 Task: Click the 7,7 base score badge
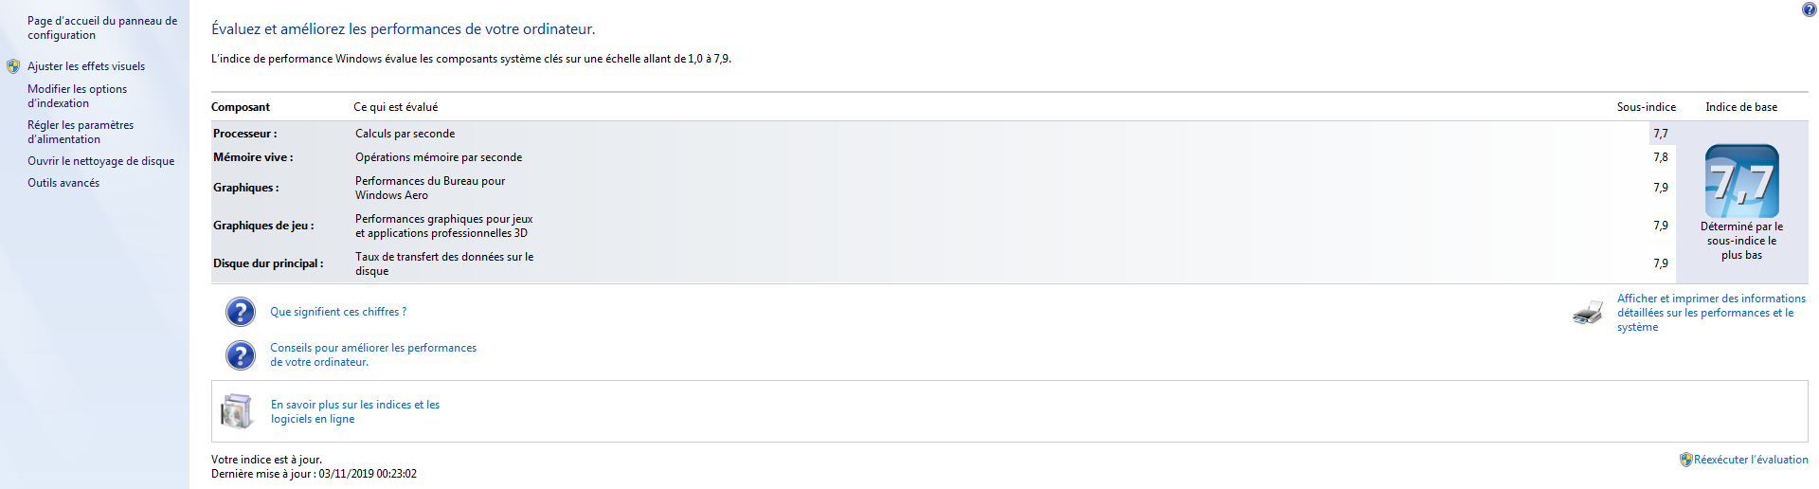[1741, 181]
